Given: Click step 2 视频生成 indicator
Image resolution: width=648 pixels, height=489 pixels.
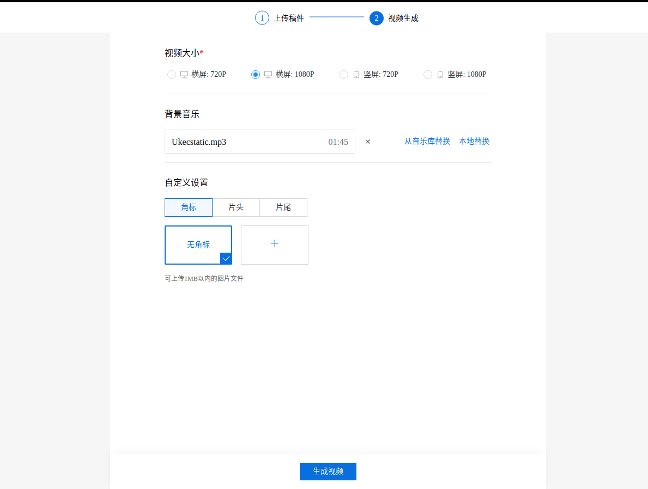Looking at the screenshot, I should (394, 18).
